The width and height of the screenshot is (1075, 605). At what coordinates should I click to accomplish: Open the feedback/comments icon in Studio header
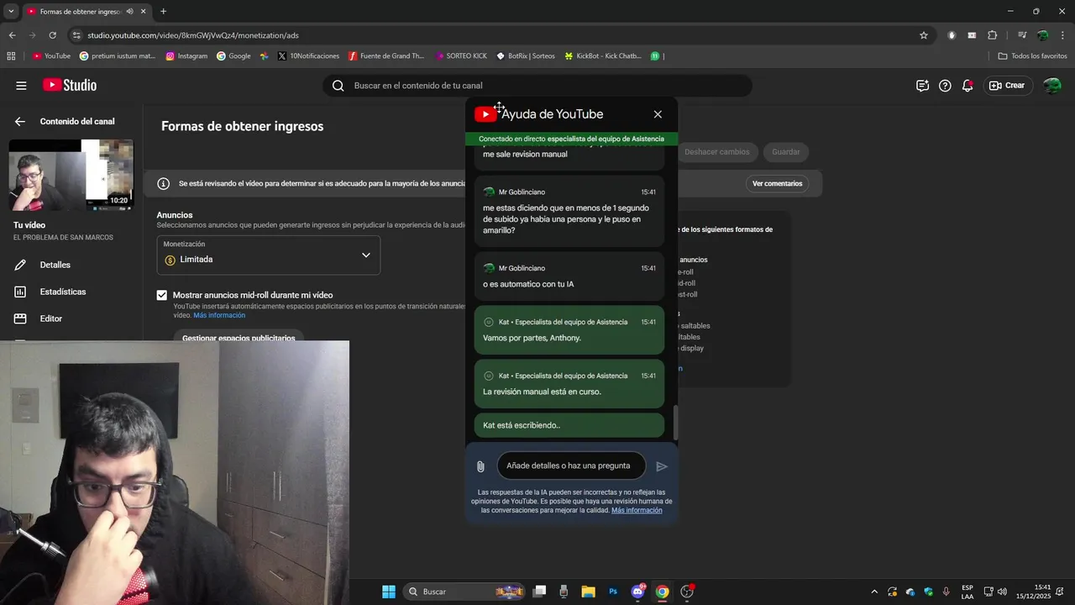922,86
